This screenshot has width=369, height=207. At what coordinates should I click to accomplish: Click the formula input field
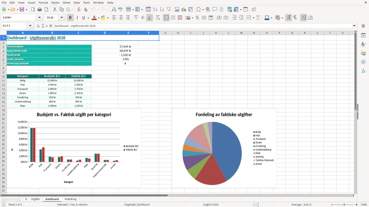[x=202, y=26]
